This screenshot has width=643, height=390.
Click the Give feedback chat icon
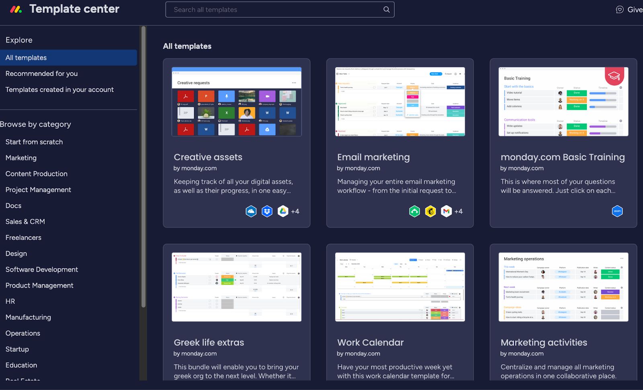[620, 10]
